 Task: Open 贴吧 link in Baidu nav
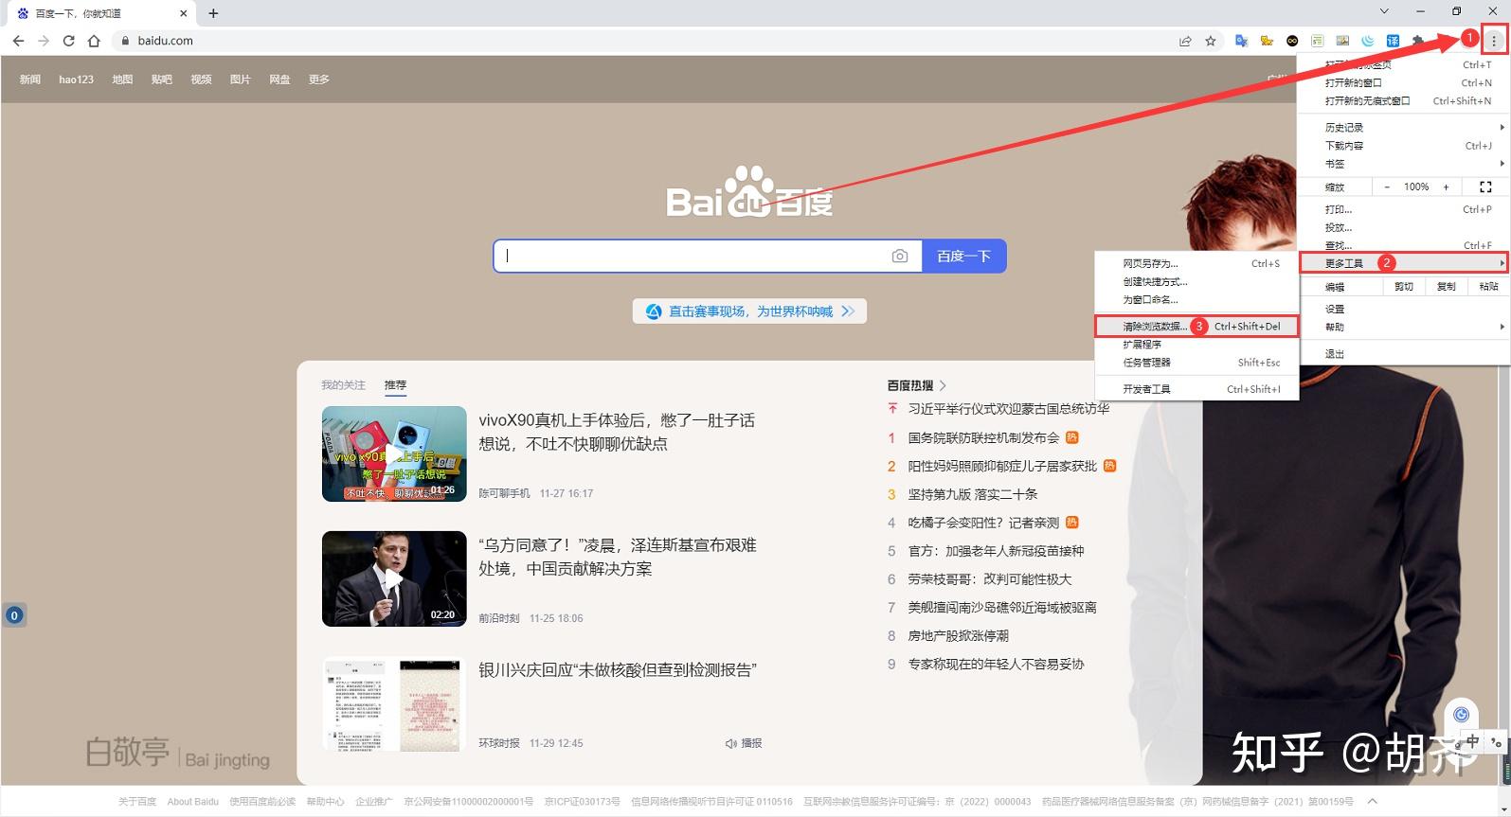coord(162,80)
